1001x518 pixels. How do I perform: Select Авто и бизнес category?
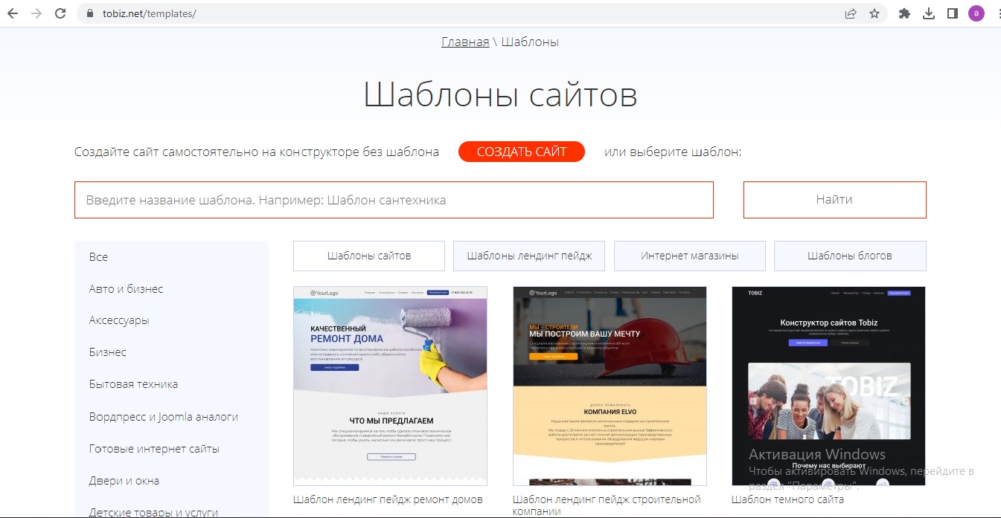[126, 289]
